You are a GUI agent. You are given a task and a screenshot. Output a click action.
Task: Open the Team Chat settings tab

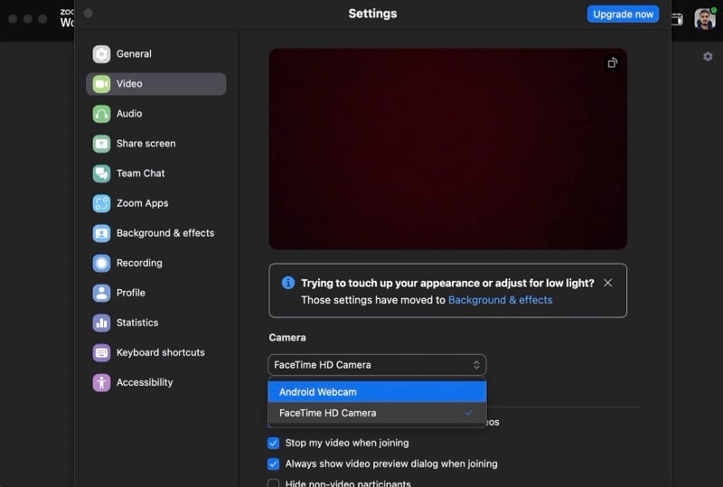tap(155, 173)
